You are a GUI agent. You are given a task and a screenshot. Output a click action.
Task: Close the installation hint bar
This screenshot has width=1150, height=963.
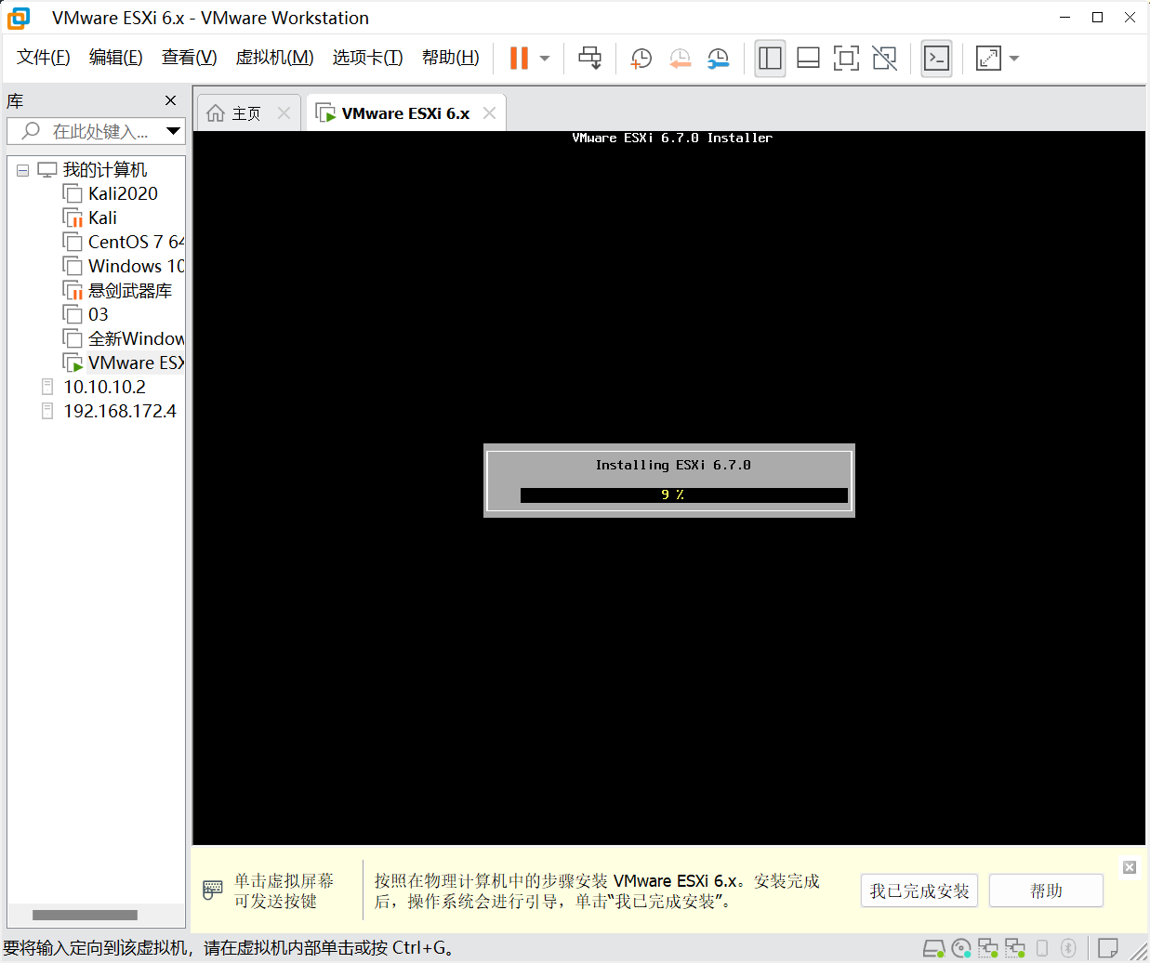point(1130,867)
